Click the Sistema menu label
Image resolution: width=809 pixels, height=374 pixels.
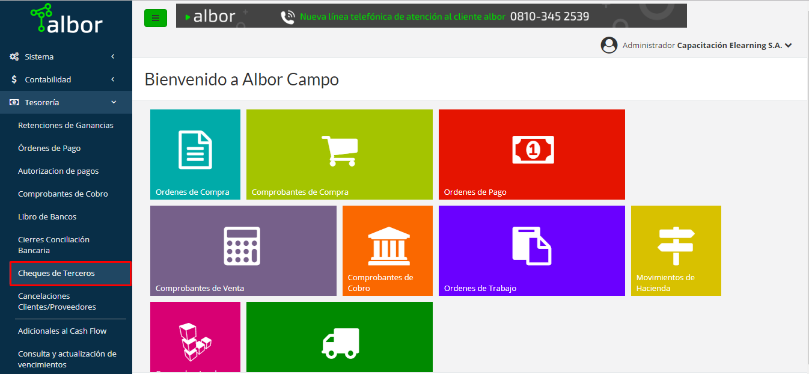[x=39, y=57]
